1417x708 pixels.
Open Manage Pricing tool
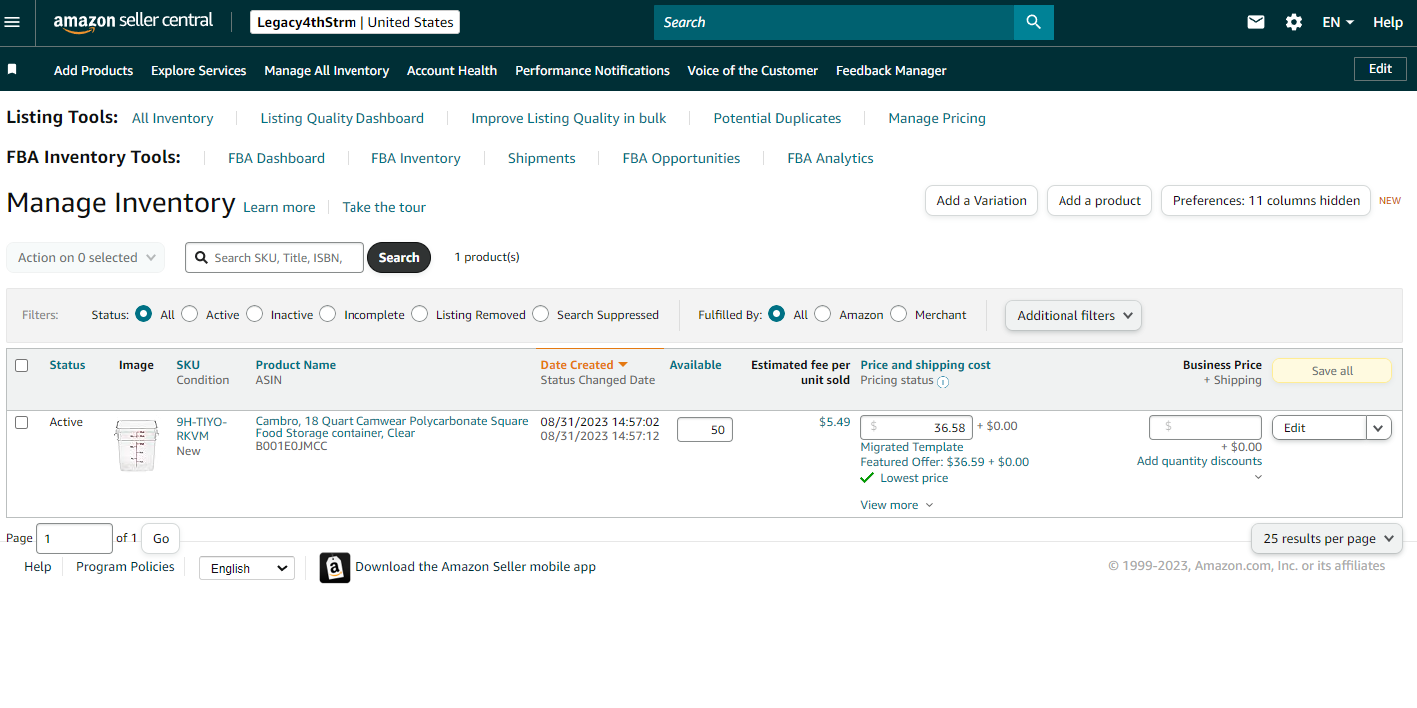(x=937, y=118)
